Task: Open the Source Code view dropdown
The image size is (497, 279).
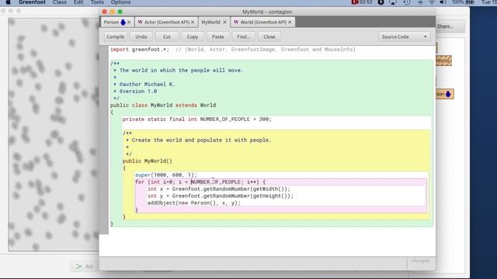Action: point(405,36)
